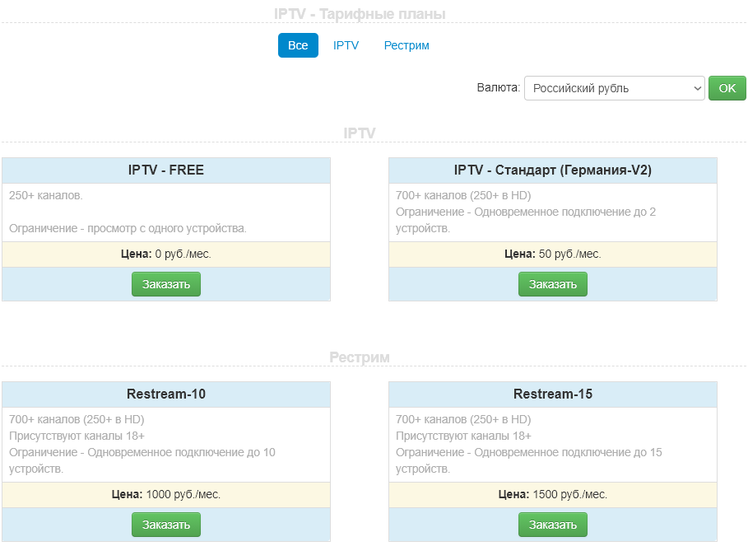Click the 50 руб./мес. price row
Image resolution: width=748 pixels, height=546 pixels.
point(553,254)
